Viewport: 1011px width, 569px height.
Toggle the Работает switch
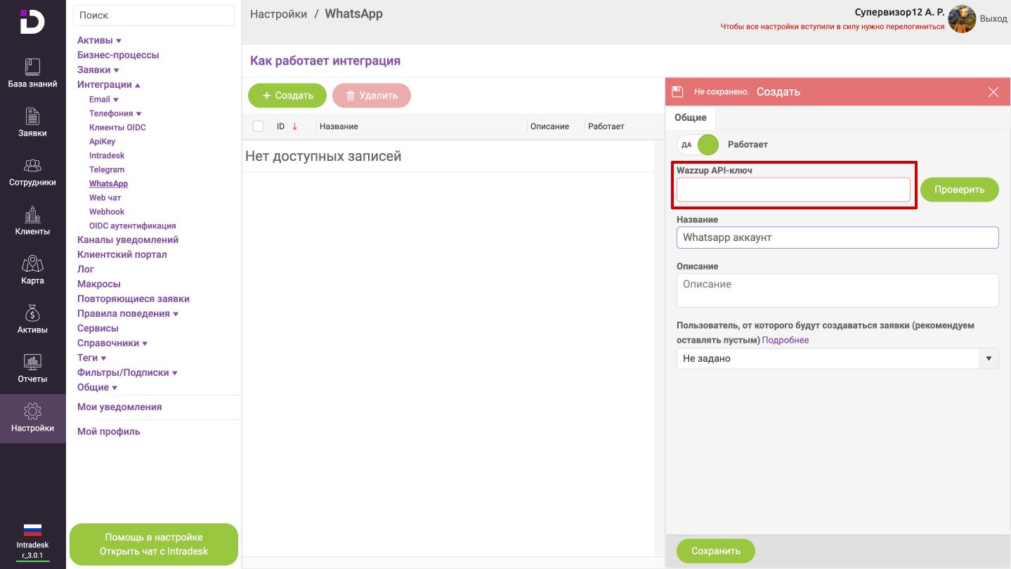[x=698, y=145]
